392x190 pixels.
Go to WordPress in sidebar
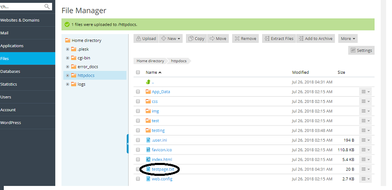coord(11,122)
